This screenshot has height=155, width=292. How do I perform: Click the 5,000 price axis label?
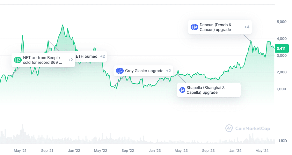282,22
